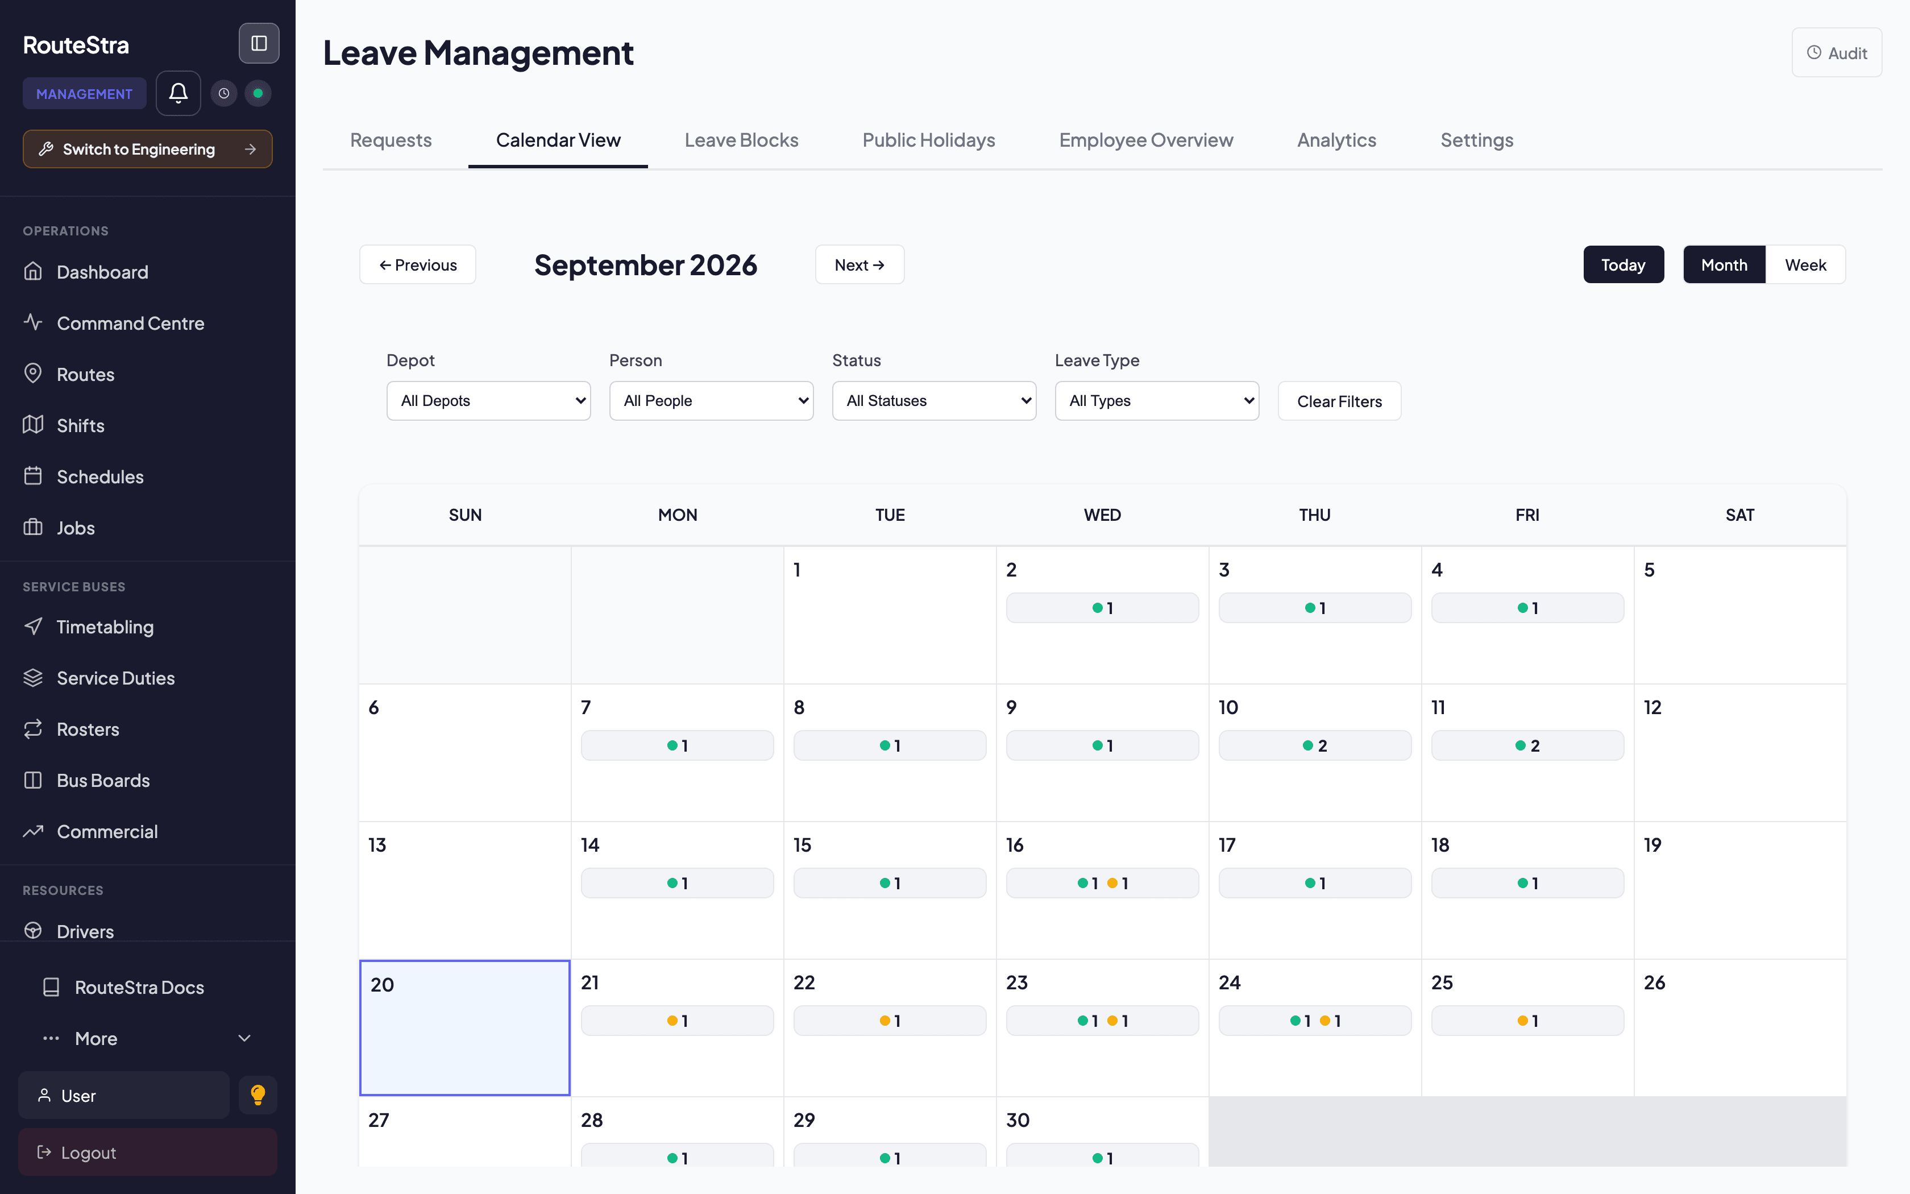Screen dimensions: 1910x1194
Task: Click the September 5 day cell
Action: point(1740,615)
